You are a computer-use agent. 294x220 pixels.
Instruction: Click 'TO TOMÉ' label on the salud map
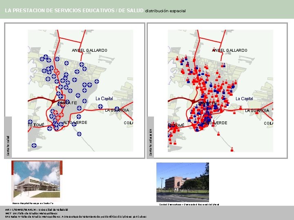click(36, 125)
